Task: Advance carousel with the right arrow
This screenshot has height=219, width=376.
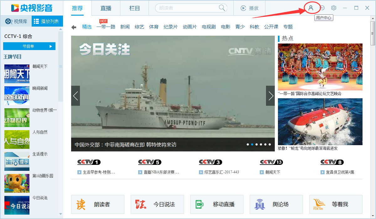Action: click(270, 95)
